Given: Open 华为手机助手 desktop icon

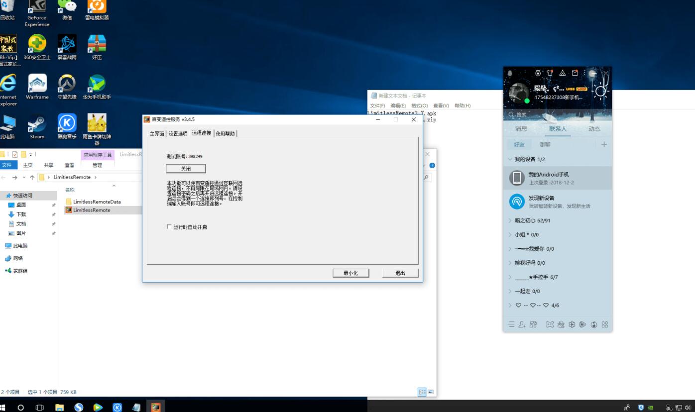Looking at the screenshot, I should 97,87.
